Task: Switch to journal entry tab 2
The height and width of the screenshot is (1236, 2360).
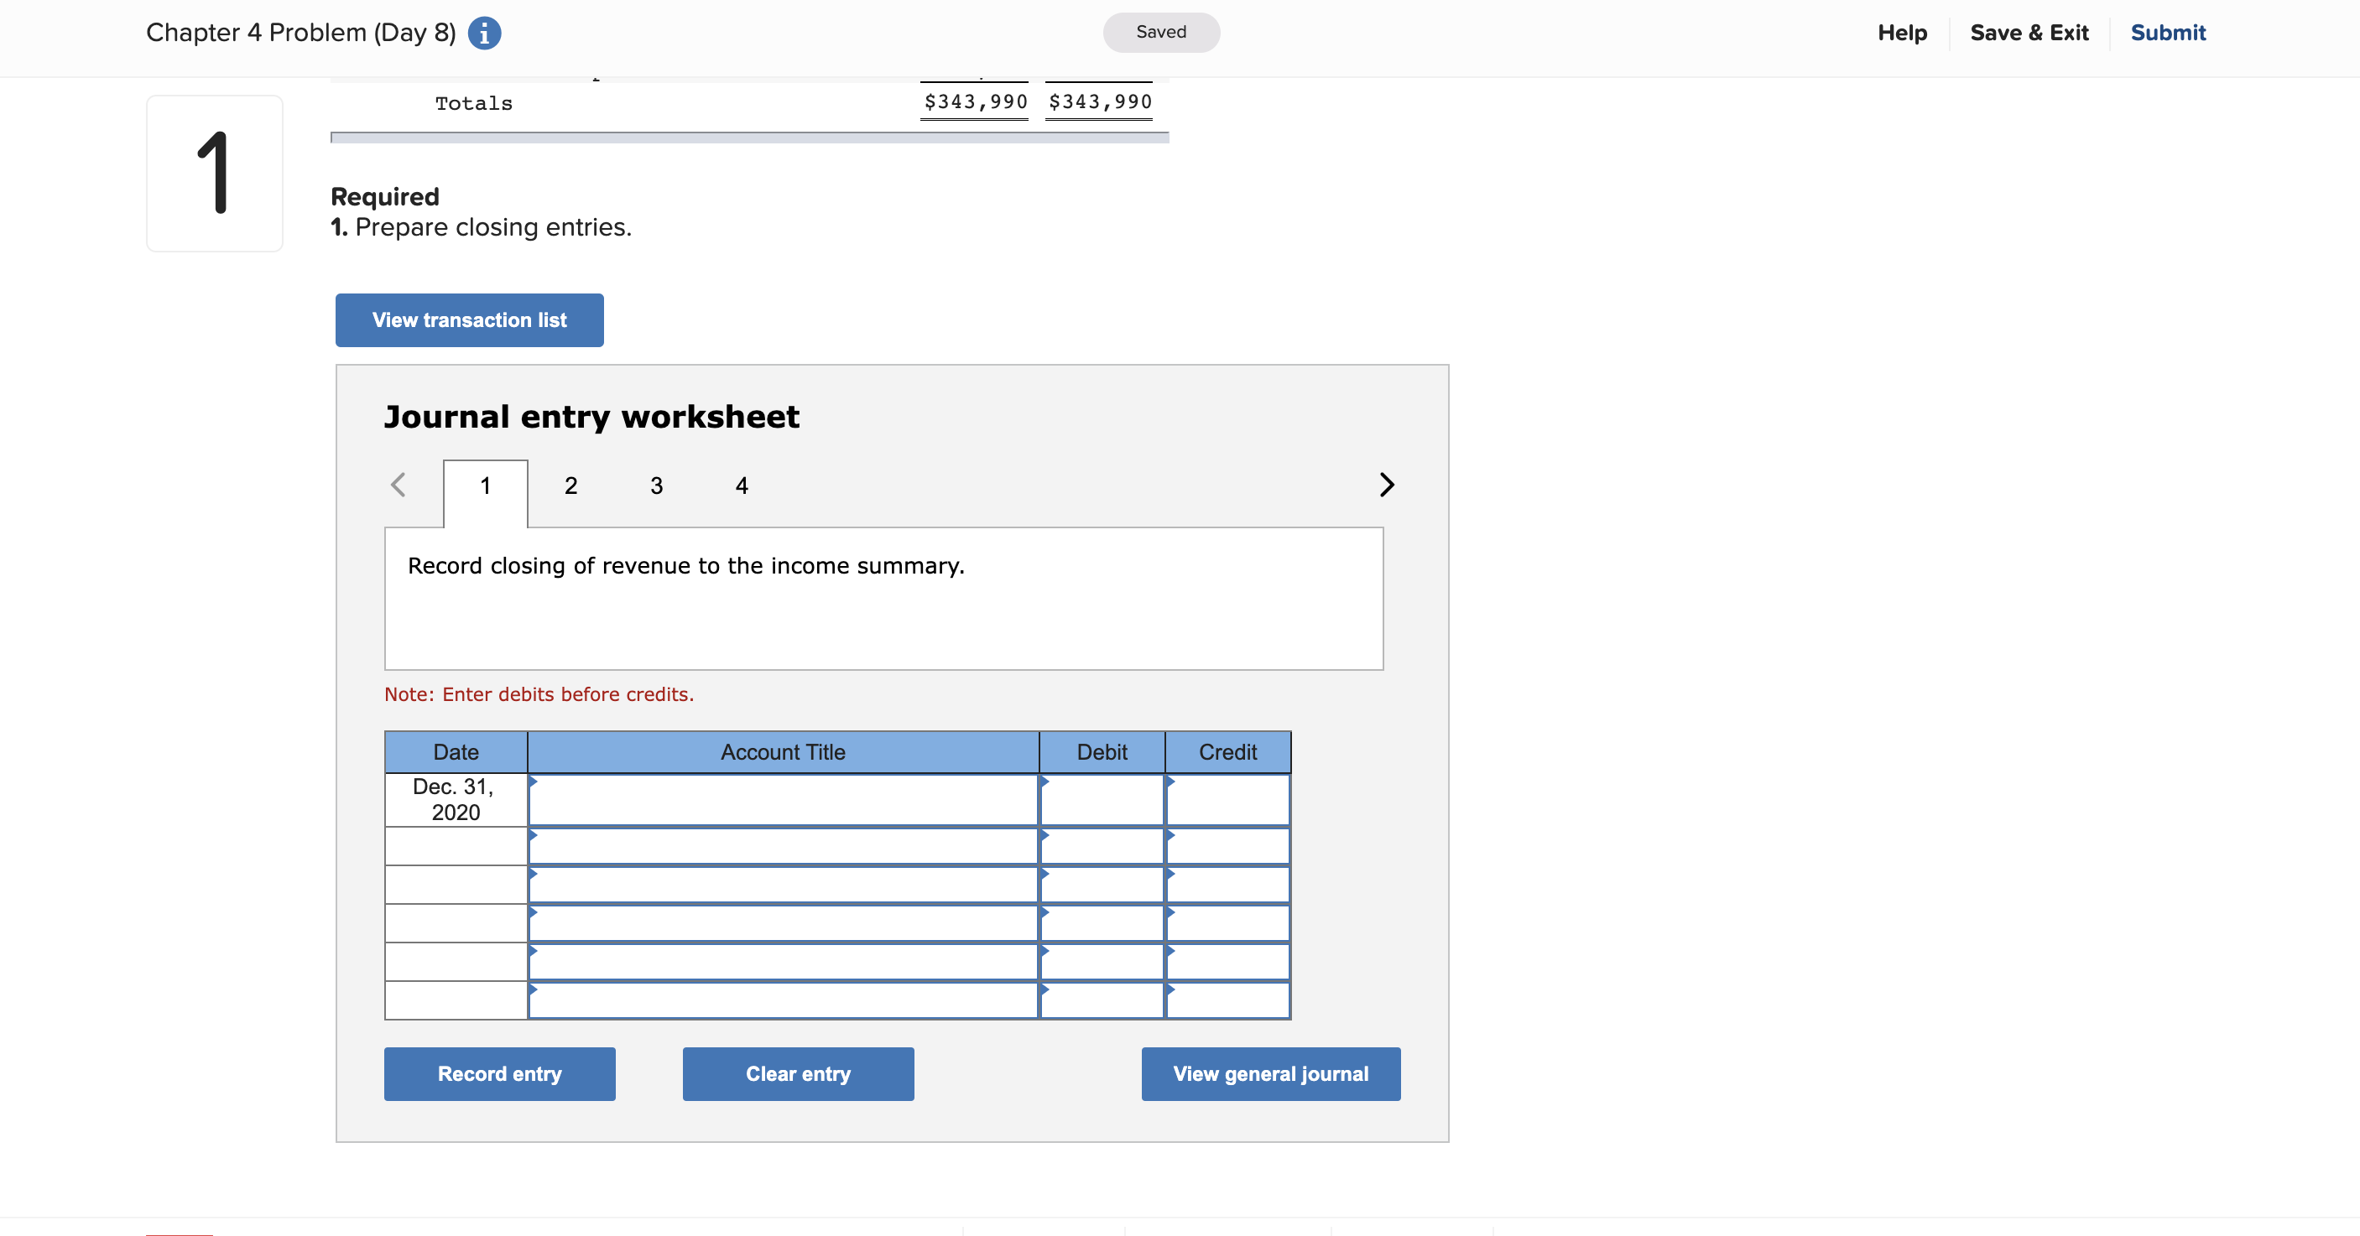Action: click(570, 486)
